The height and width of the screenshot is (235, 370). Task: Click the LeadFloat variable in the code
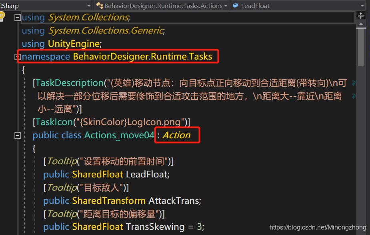click(147, 174)
